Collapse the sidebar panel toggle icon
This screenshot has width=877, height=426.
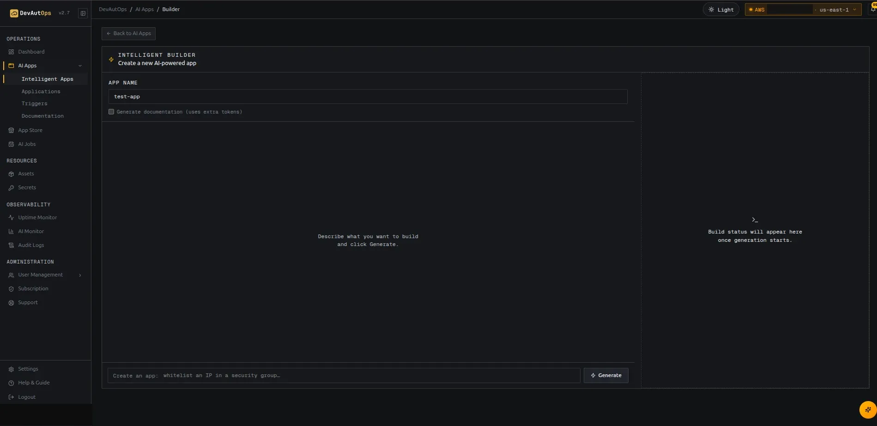point(83,13)
